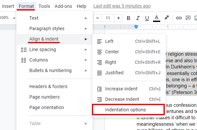Toggle italic formatting in toolbar
The width and height of the screenshot is (197, 130).
[x=138, y=18]
